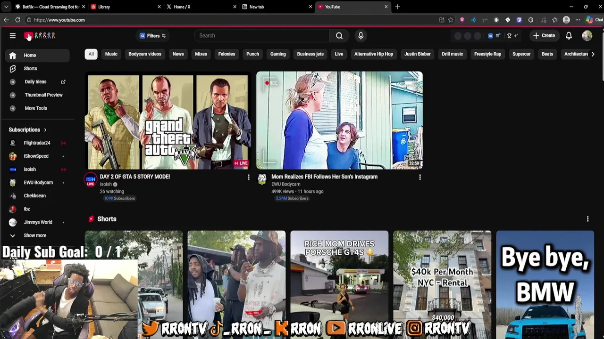The width and height of the screenshot is (604, 339).
Task: Open browser settings and more ellipsis
Action: (578, 20)
